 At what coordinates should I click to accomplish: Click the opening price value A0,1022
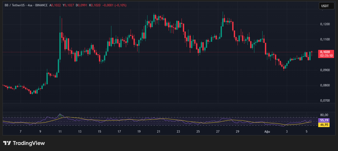[55, 5]
